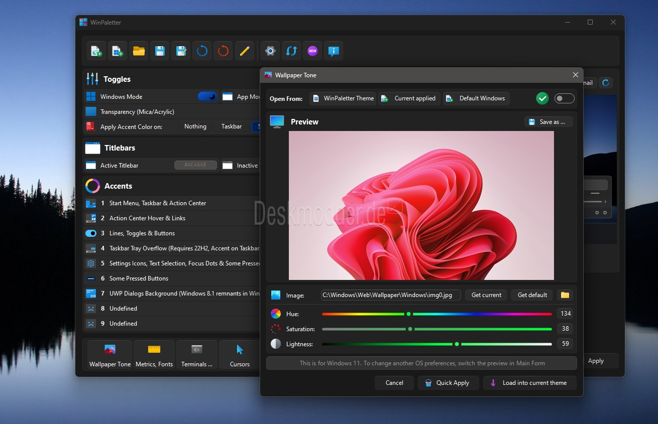Click Get default wallpaper button
This screenshot has width=658, height=424.
click(x=532, y=295)
